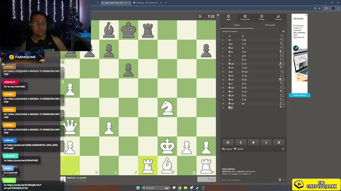Select the white queen on the a-file
This screenshot has width=341, height=191.
pyautogui.click(x=70, y=127)
